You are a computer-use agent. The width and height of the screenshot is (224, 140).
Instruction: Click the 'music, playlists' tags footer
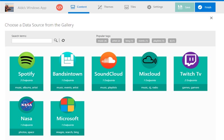pyautogui.click(x=108, y=87)
